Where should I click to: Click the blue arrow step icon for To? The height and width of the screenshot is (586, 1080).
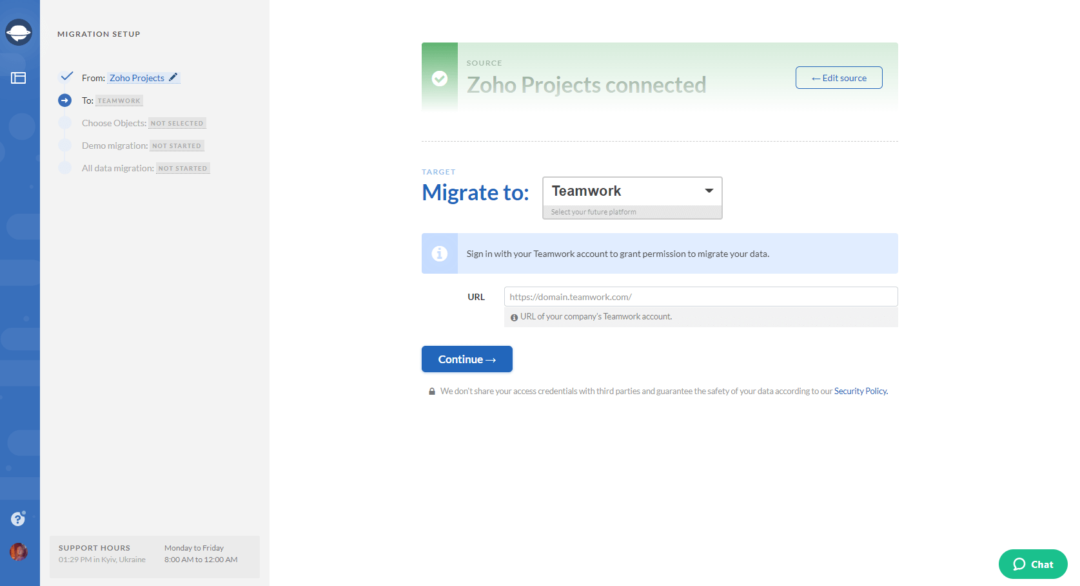[64, 100]
